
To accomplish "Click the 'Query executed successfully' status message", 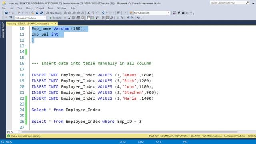I will [x=26, y=136].
